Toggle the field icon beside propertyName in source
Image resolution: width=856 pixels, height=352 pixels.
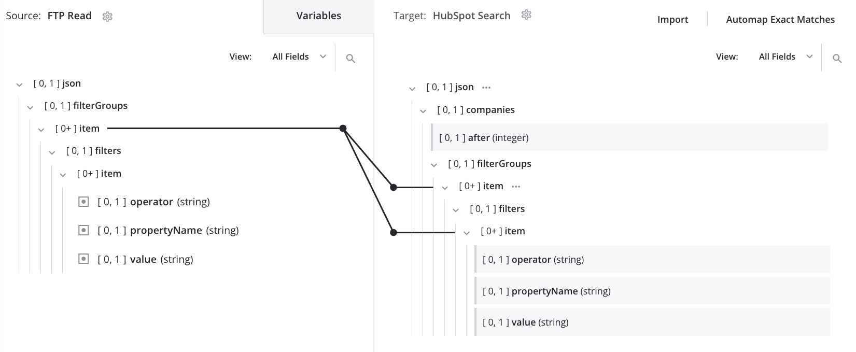(x=83, y=230)
